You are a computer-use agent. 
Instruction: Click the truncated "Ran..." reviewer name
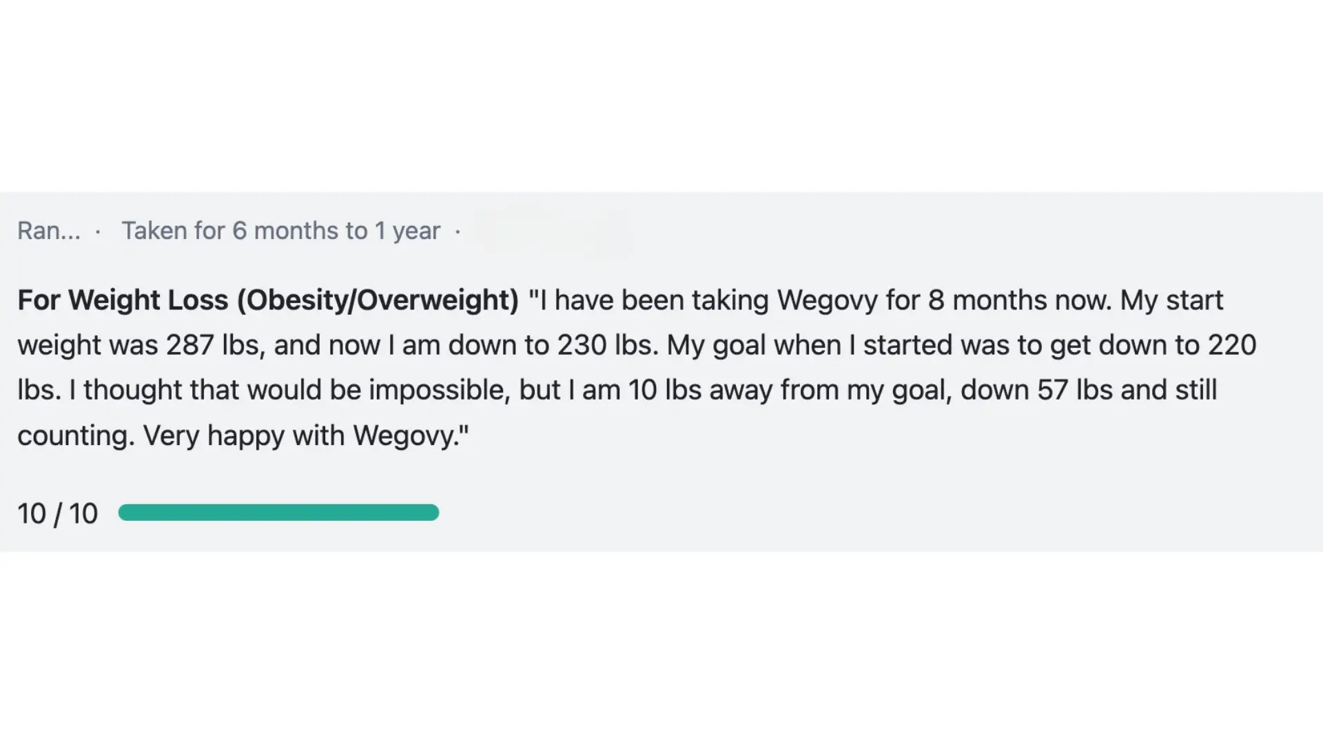pyautogui.click(x=48, y=231)
